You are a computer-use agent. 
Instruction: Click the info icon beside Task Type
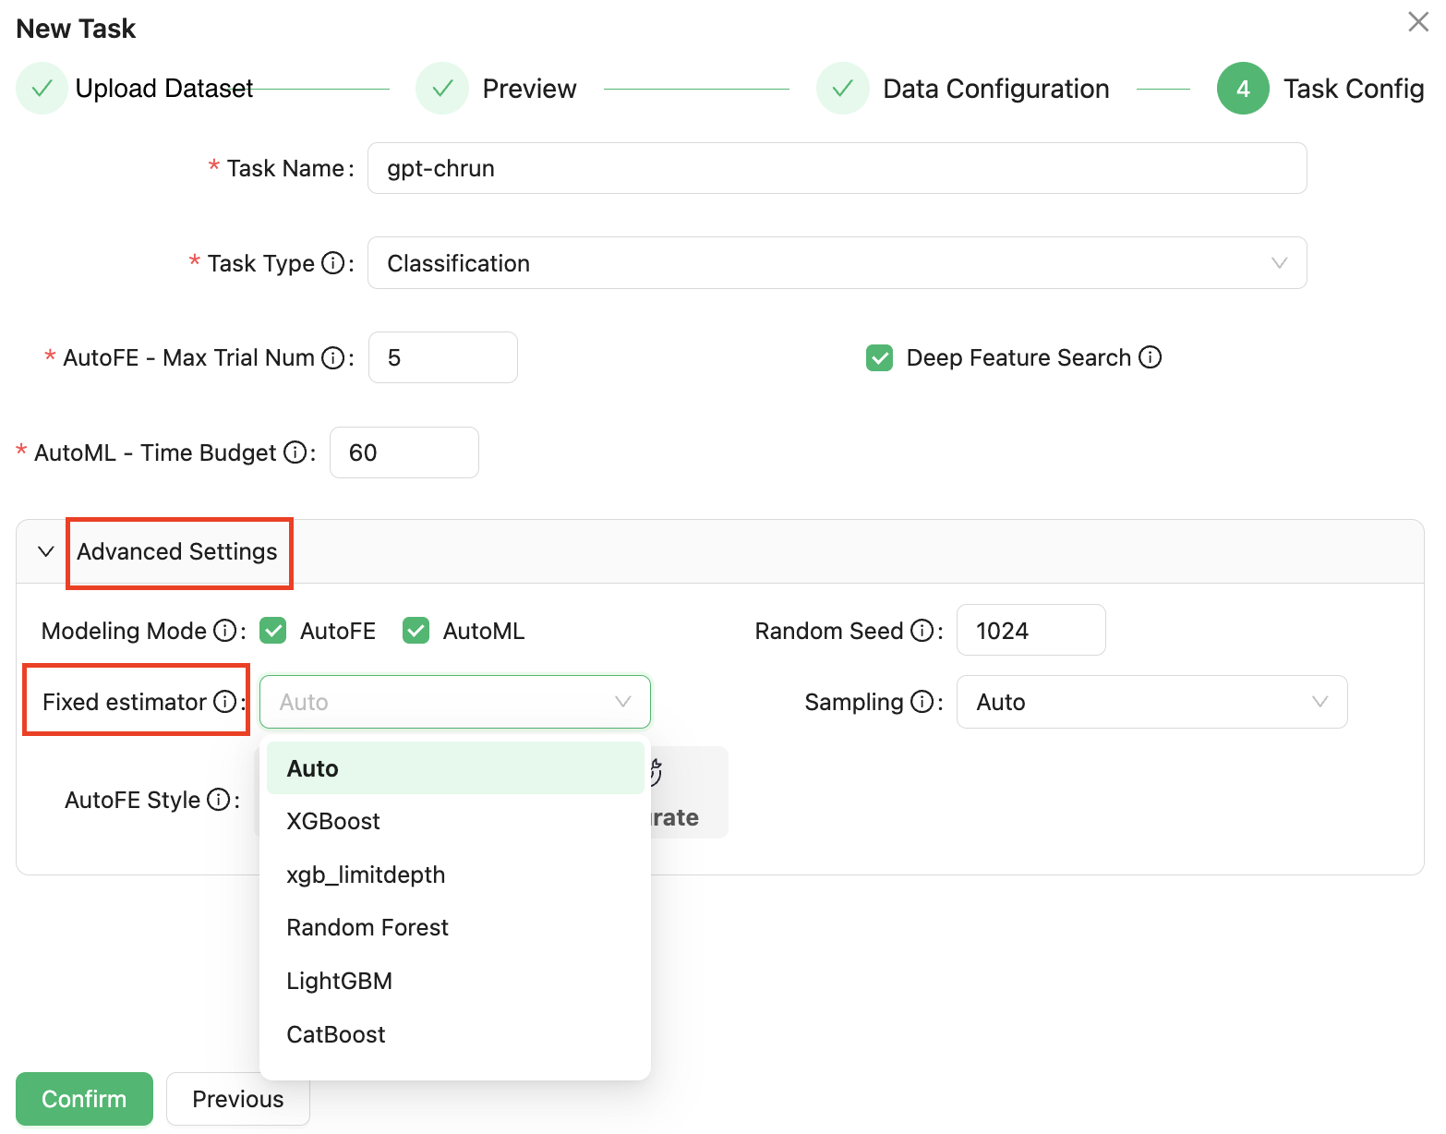[332, 263]
